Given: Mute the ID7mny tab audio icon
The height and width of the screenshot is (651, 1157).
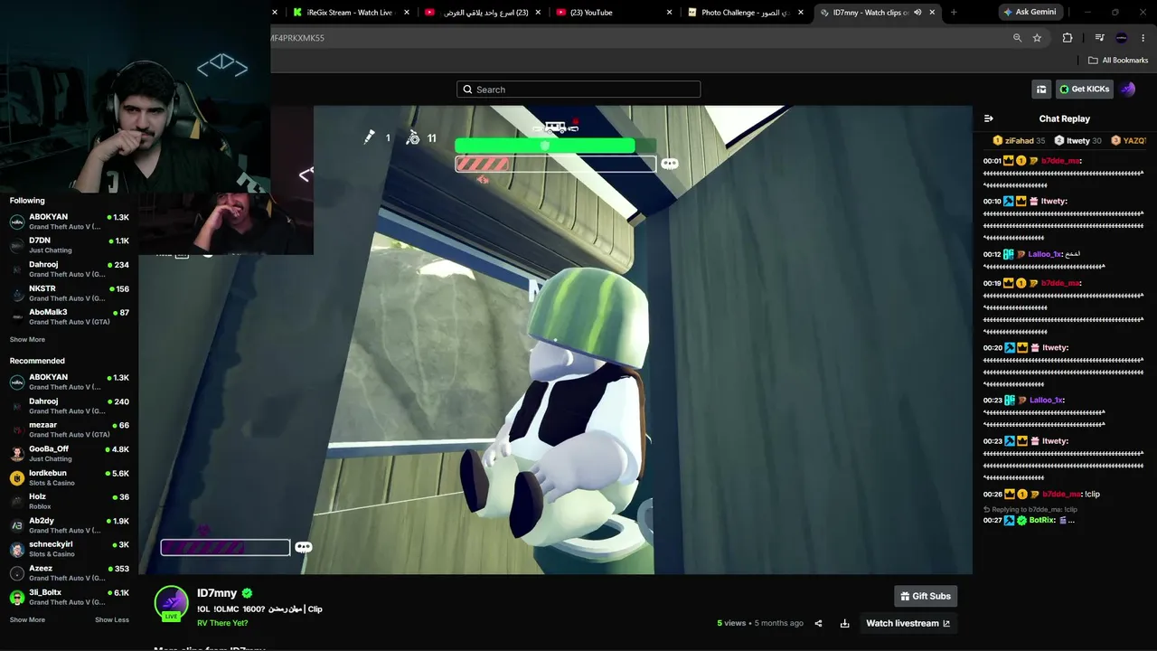Looking at the screenshot, I should click(917, 13).
